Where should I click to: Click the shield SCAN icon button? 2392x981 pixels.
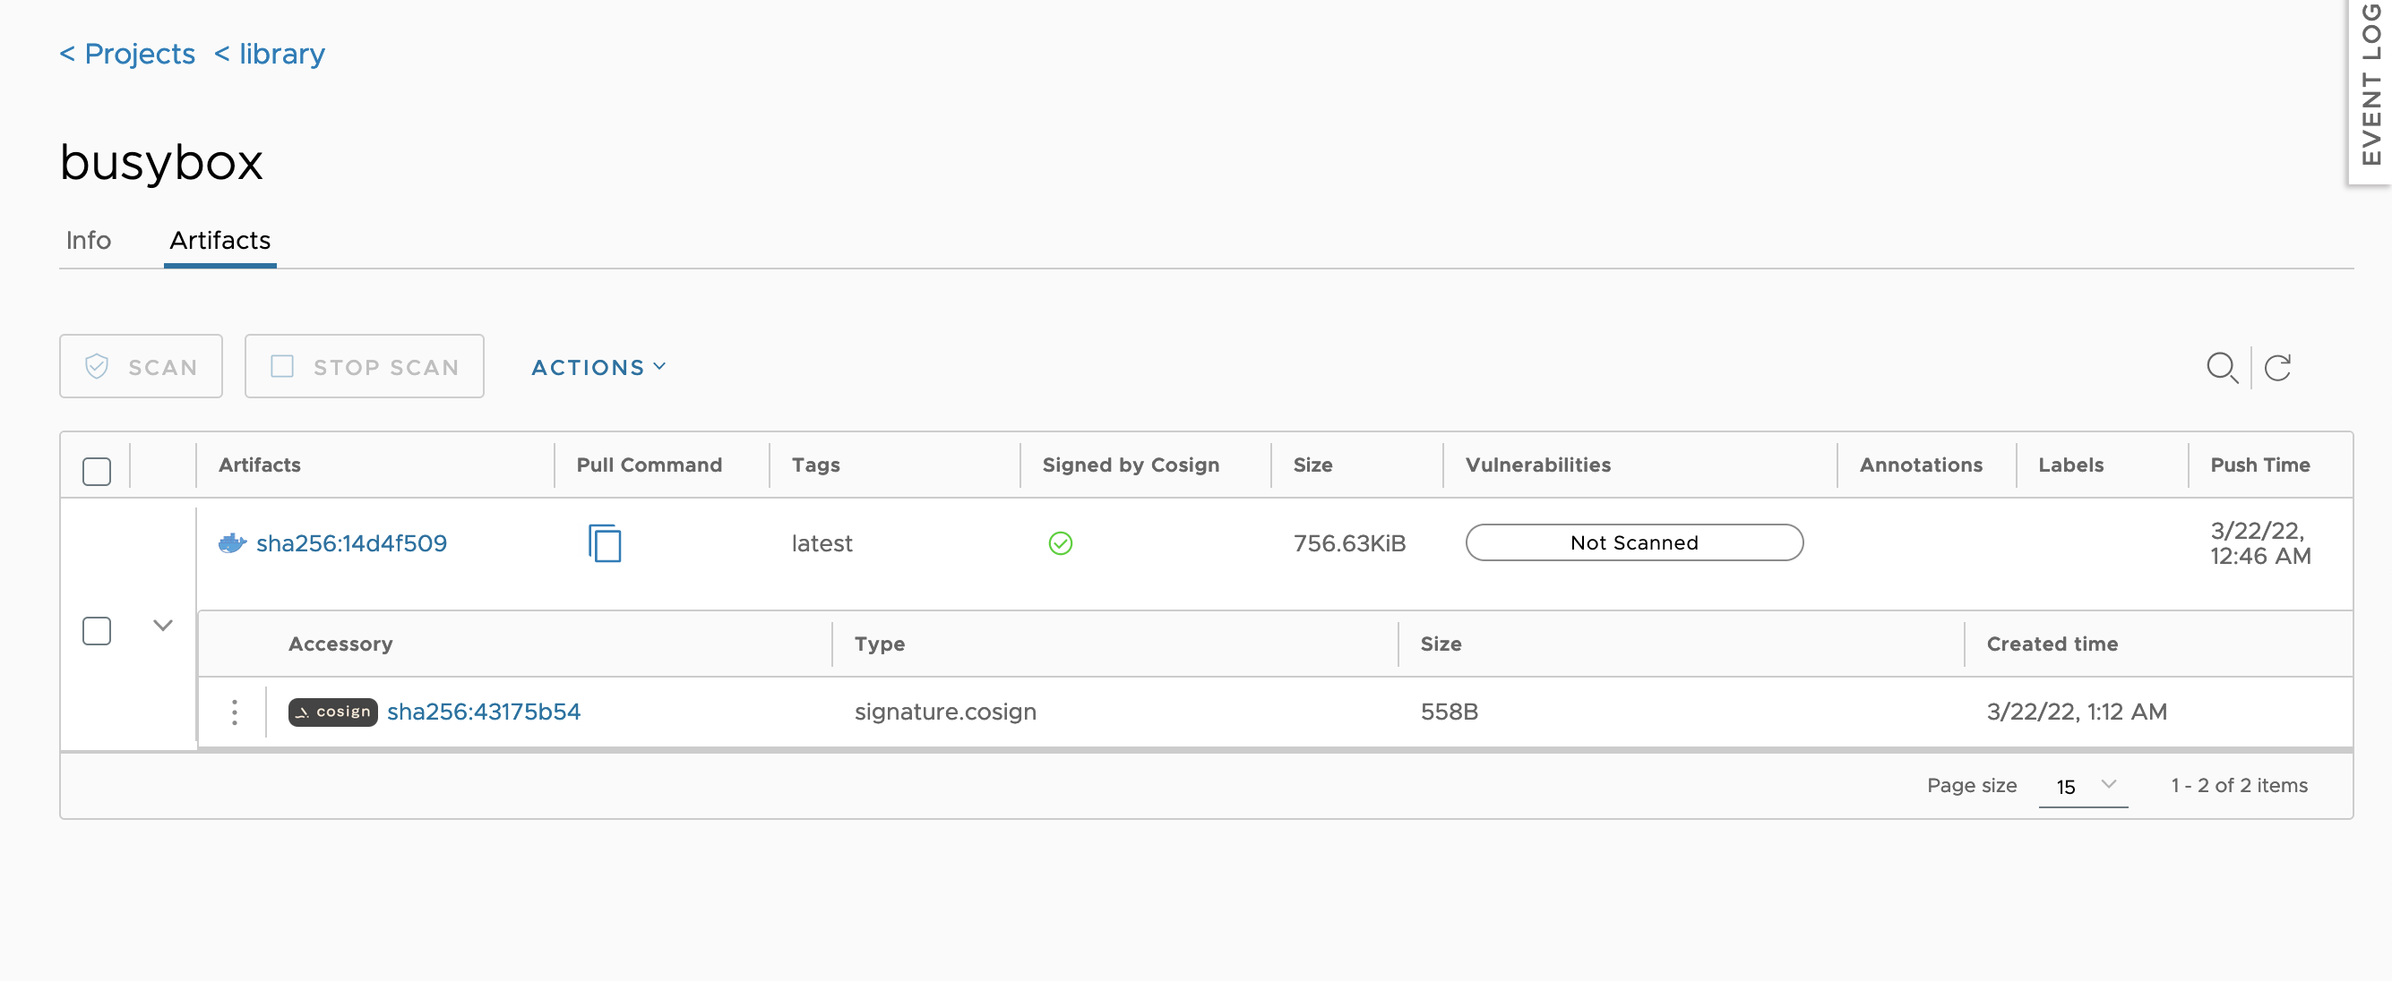click(141, 365)
